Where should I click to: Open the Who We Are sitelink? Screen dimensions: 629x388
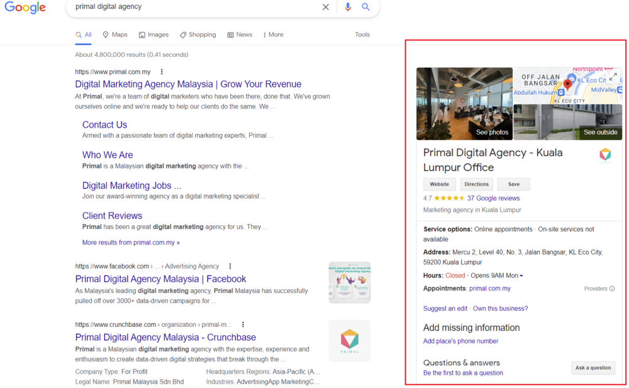click(x=108, y=155)
